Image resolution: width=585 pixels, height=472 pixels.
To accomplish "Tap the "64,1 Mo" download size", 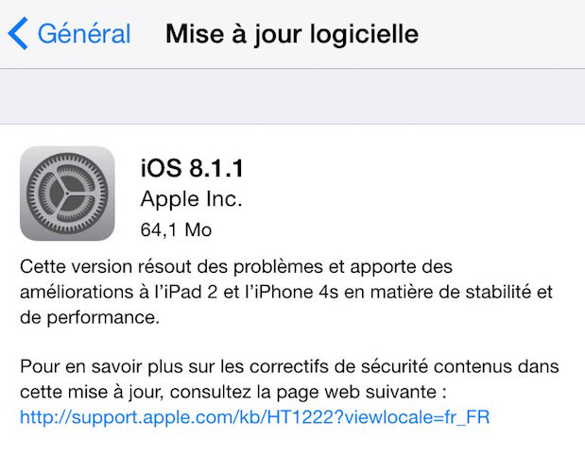I will [x=176, y=229].
